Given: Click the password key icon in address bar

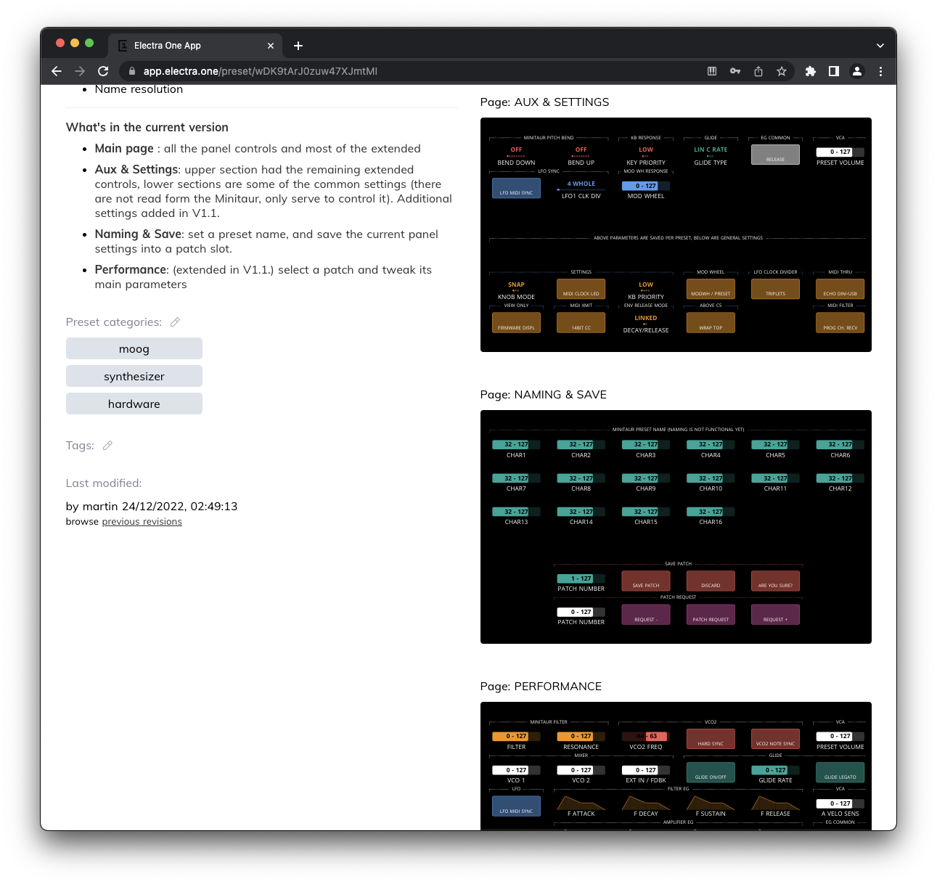Looking at the screenshot, I should click(735, 71).
